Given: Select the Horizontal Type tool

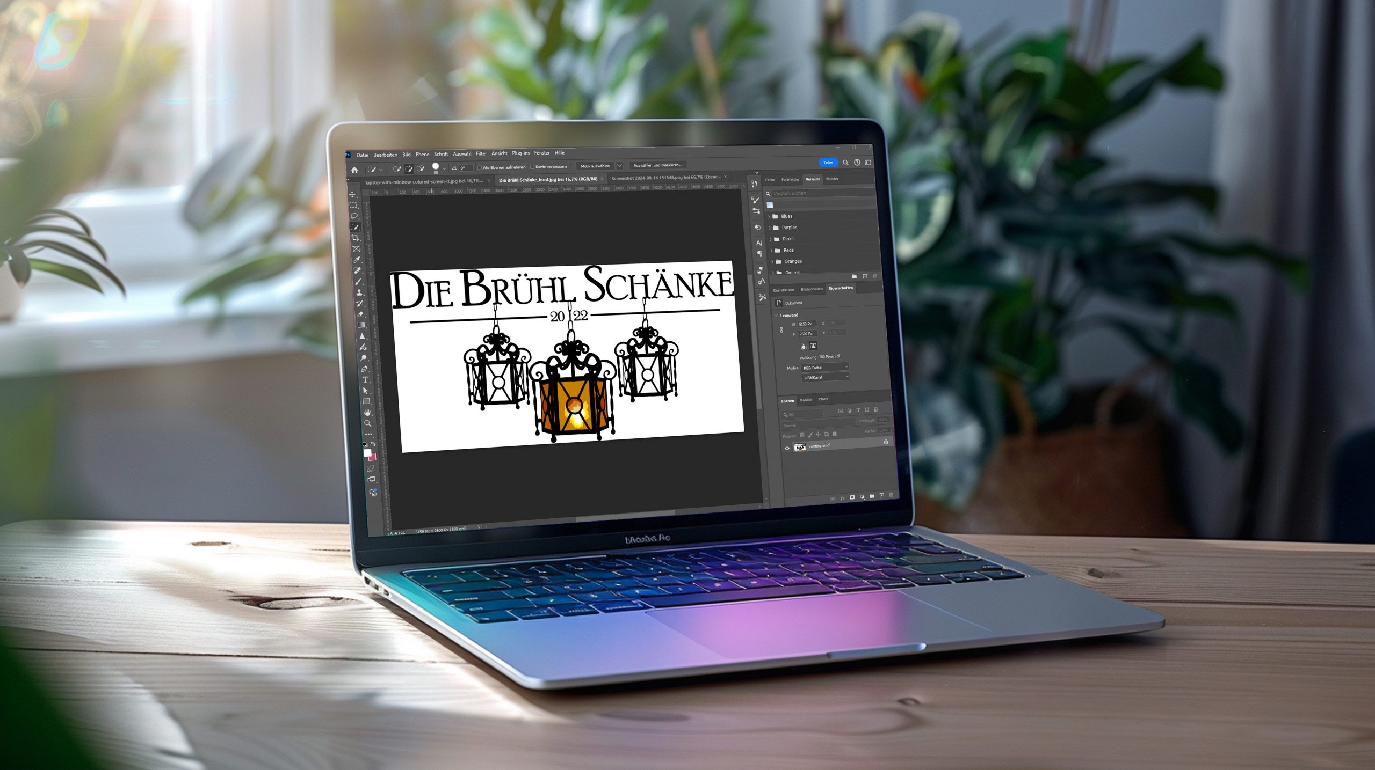Looking at the screenshot, I should (365, 379).
